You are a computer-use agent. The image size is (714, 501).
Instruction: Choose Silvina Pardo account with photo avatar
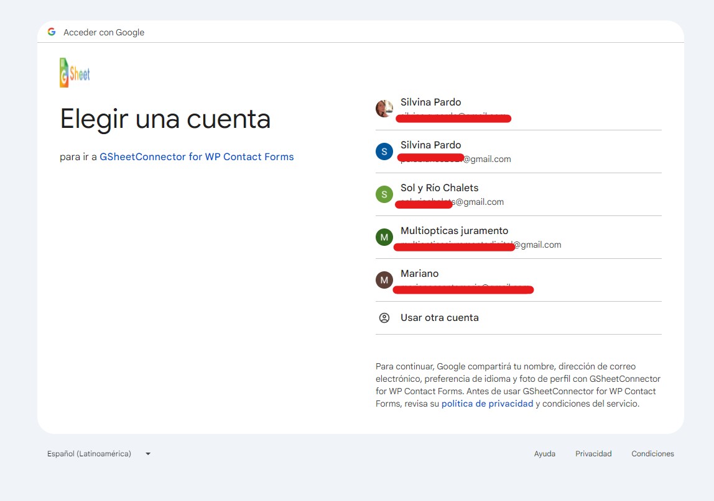(518, 109)
